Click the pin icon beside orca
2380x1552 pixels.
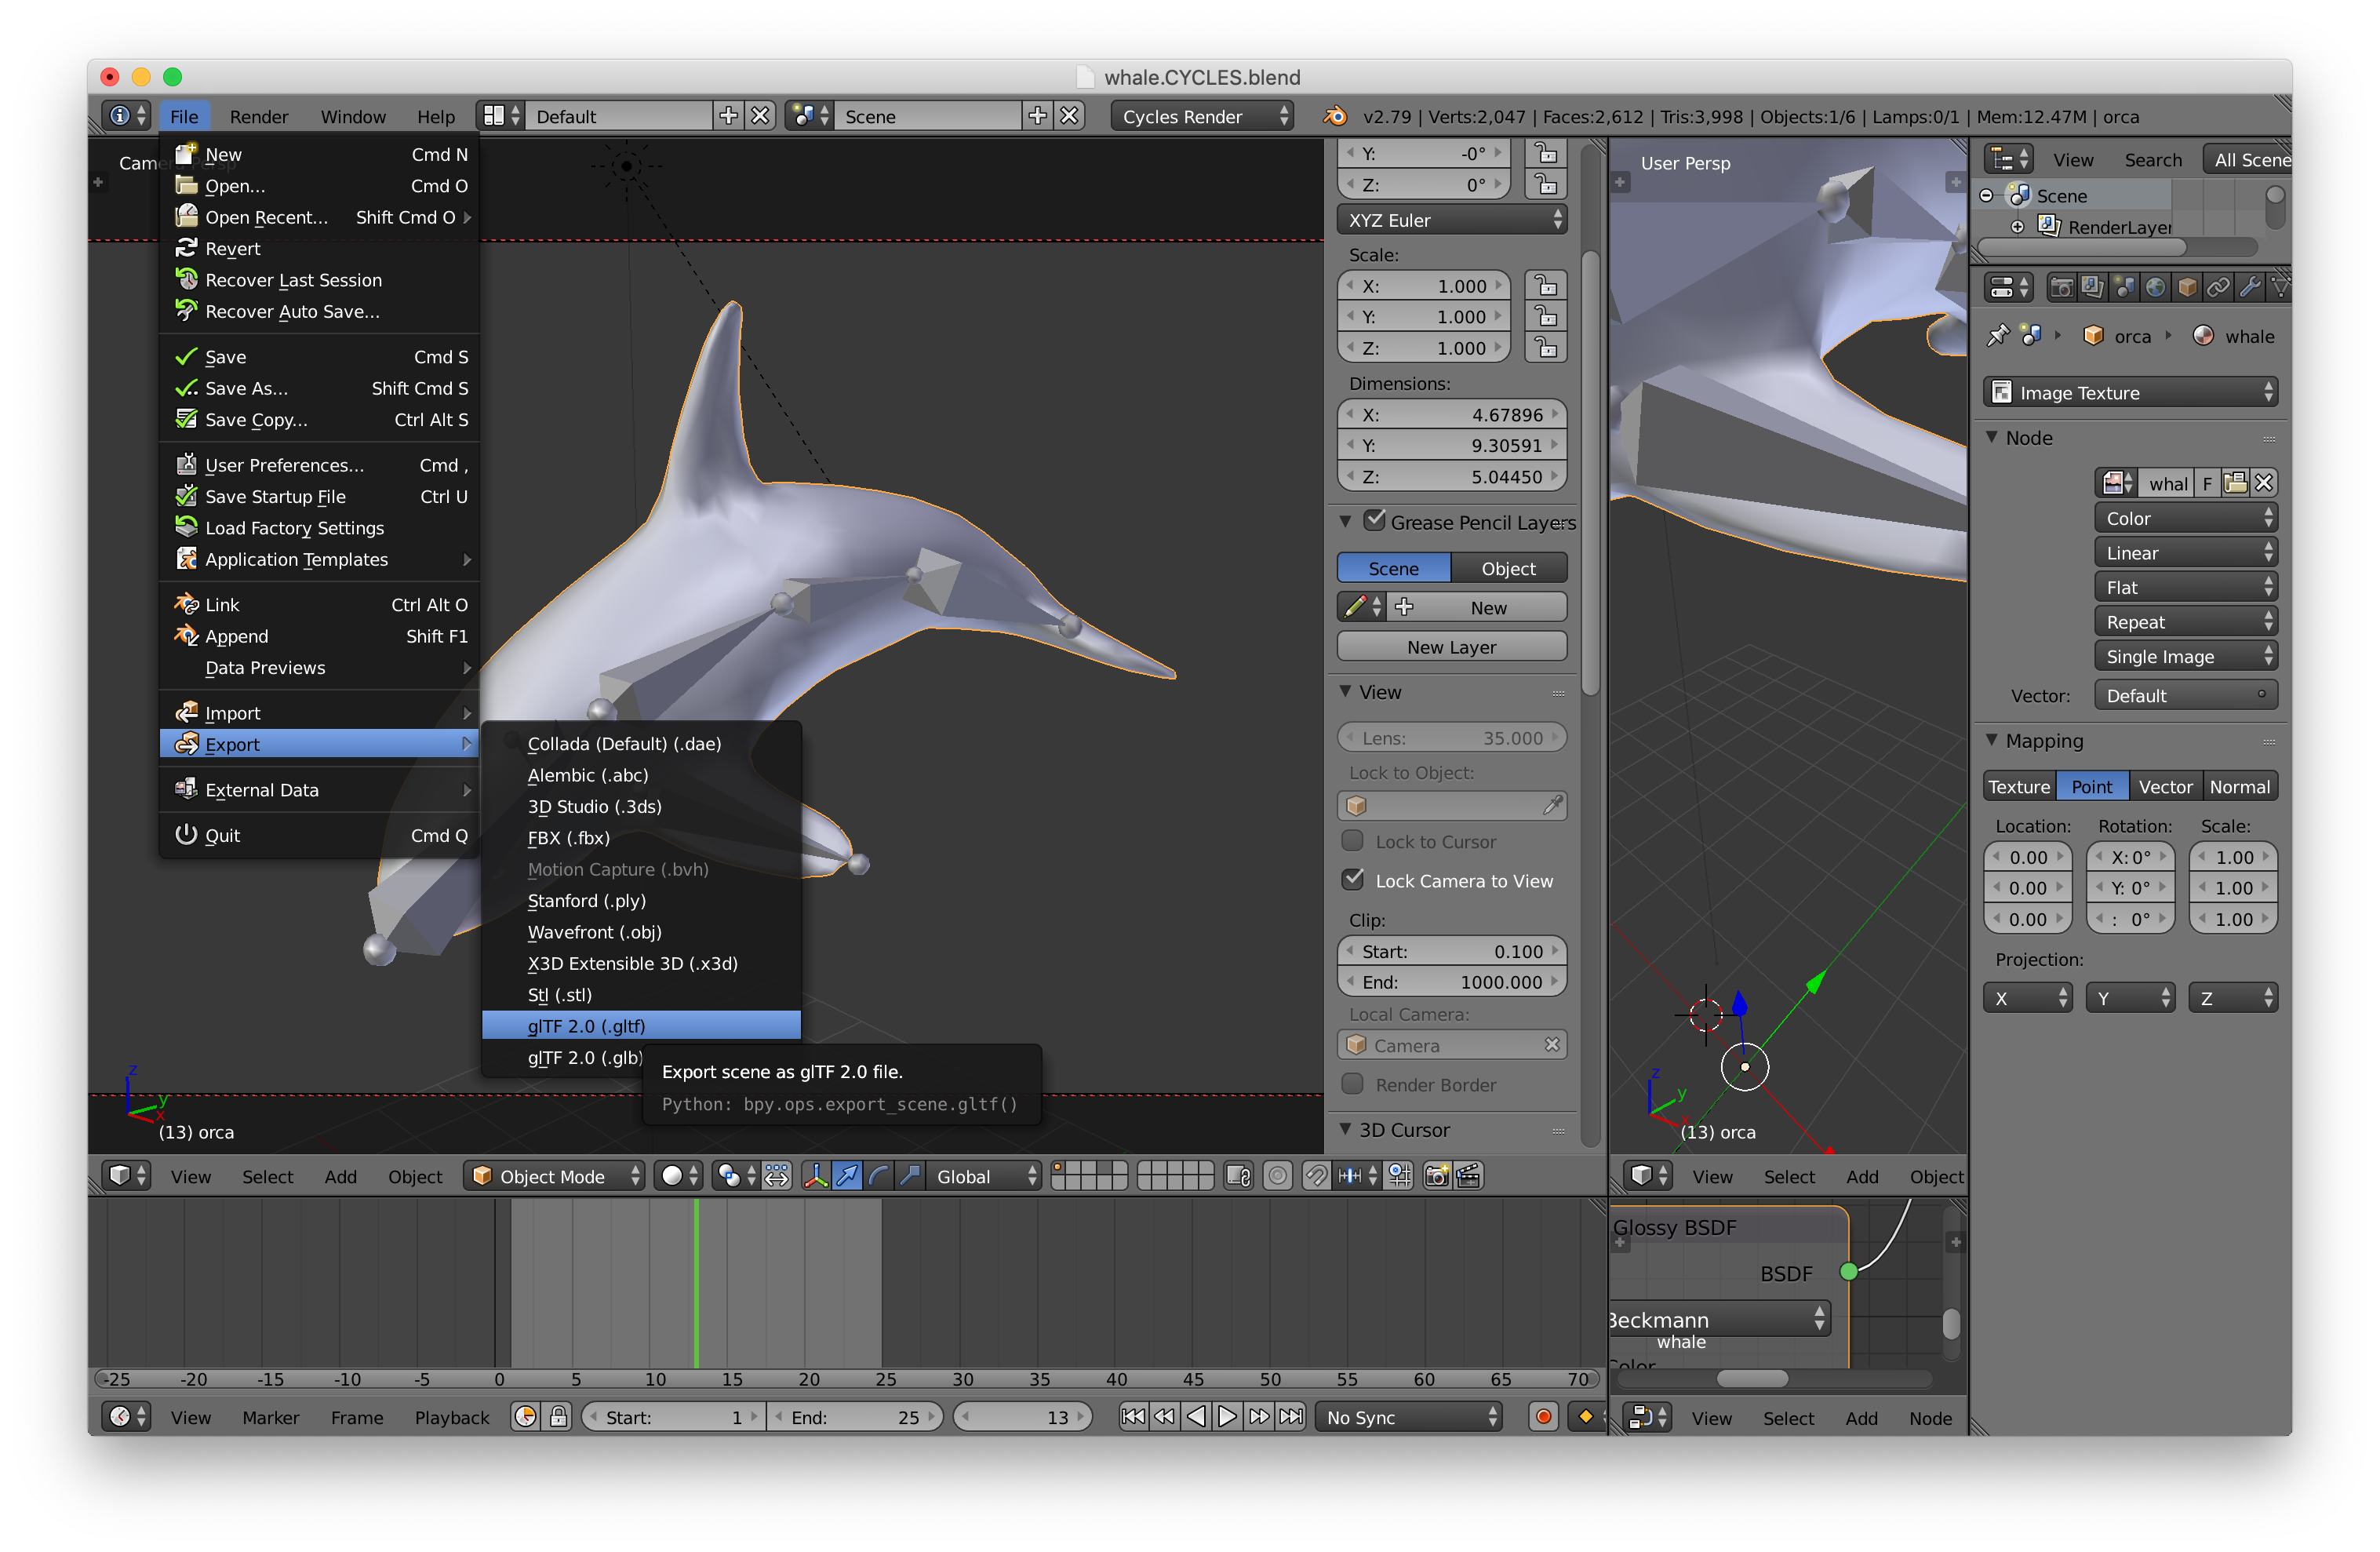pyautogui.click(x=1997, y=336)
